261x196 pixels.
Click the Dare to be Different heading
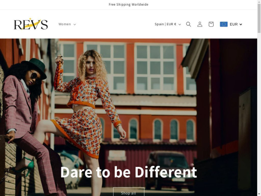coord(128,172)
